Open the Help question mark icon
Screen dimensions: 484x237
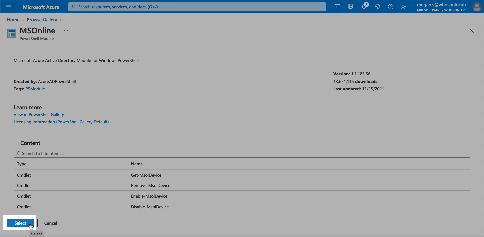391,7
